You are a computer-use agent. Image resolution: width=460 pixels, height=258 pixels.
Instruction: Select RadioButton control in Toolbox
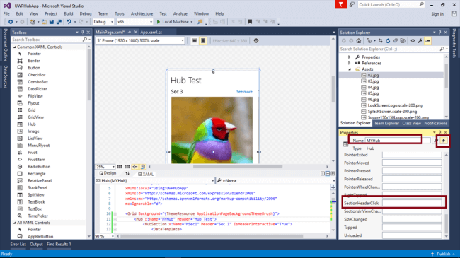coord(39,167)
